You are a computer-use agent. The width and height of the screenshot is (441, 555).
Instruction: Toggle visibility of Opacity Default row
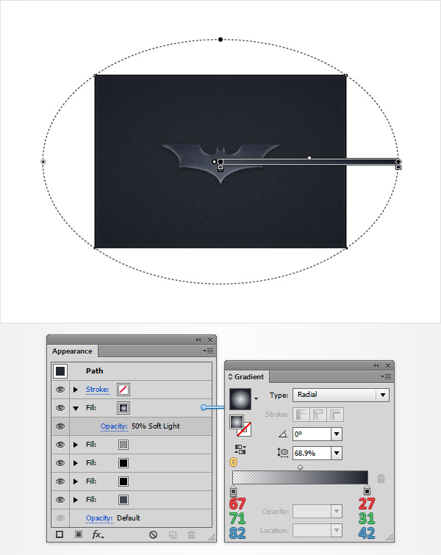click(x=60, y=518)
